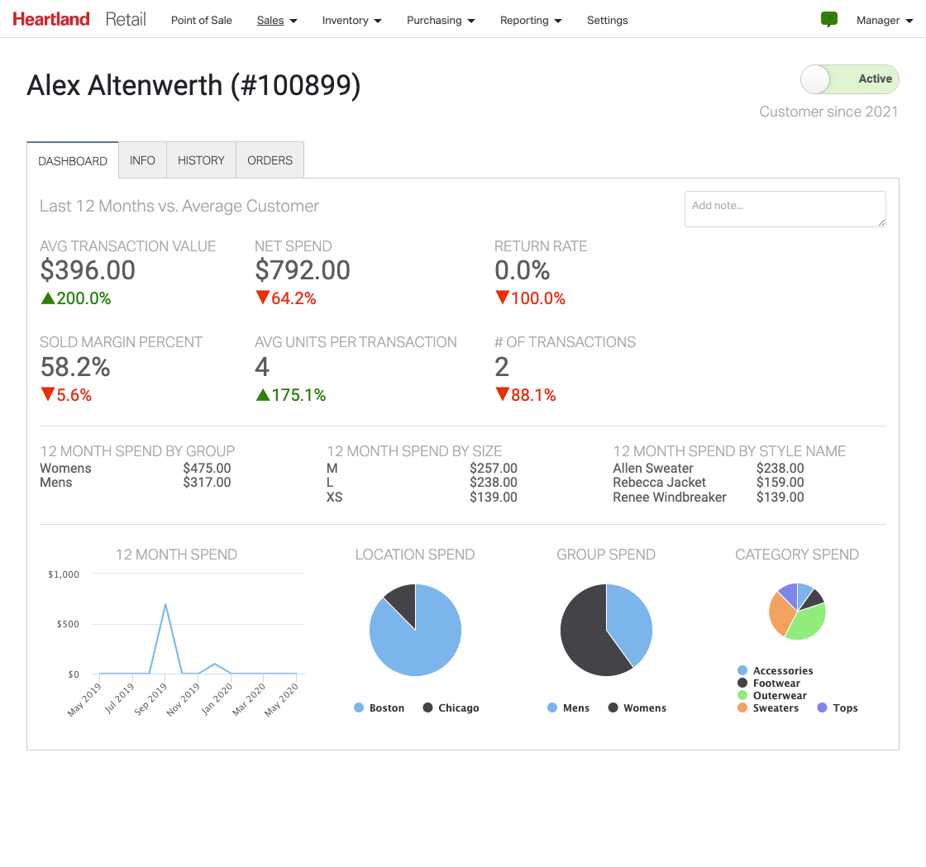Click the Tops legend marker

pos(822,708)
